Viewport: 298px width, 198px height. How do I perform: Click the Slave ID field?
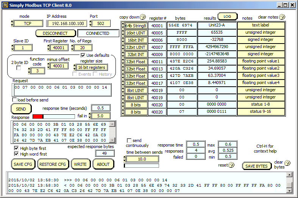click(x=23, y=47)
